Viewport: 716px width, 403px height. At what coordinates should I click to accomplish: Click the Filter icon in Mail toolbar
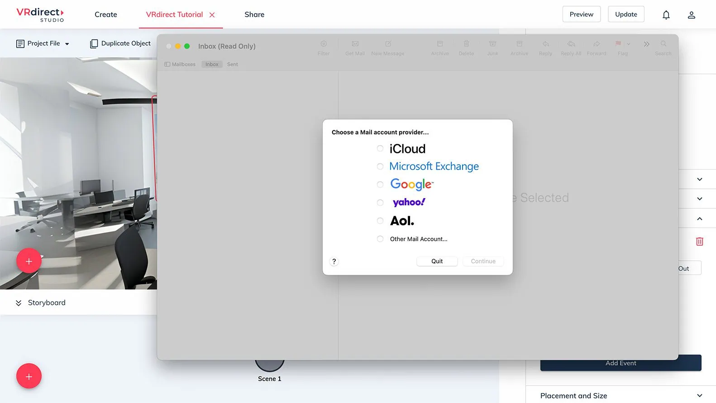[x=324, y=44]
